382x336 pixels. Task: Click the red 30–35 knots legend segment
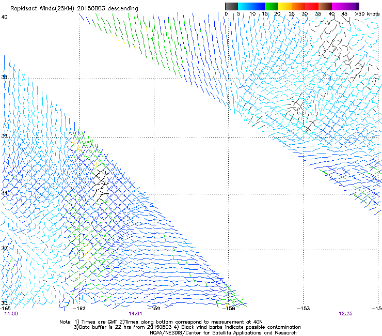click(x=312, y=6)
